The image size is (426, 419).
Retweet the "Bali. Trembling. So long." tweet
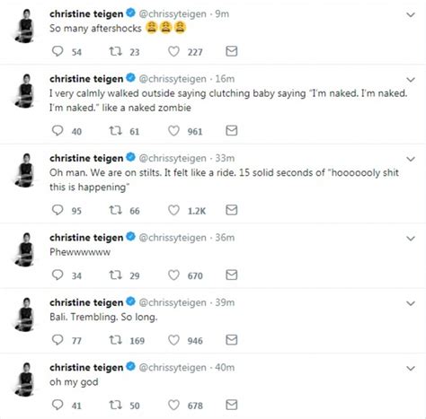(115, 340)
